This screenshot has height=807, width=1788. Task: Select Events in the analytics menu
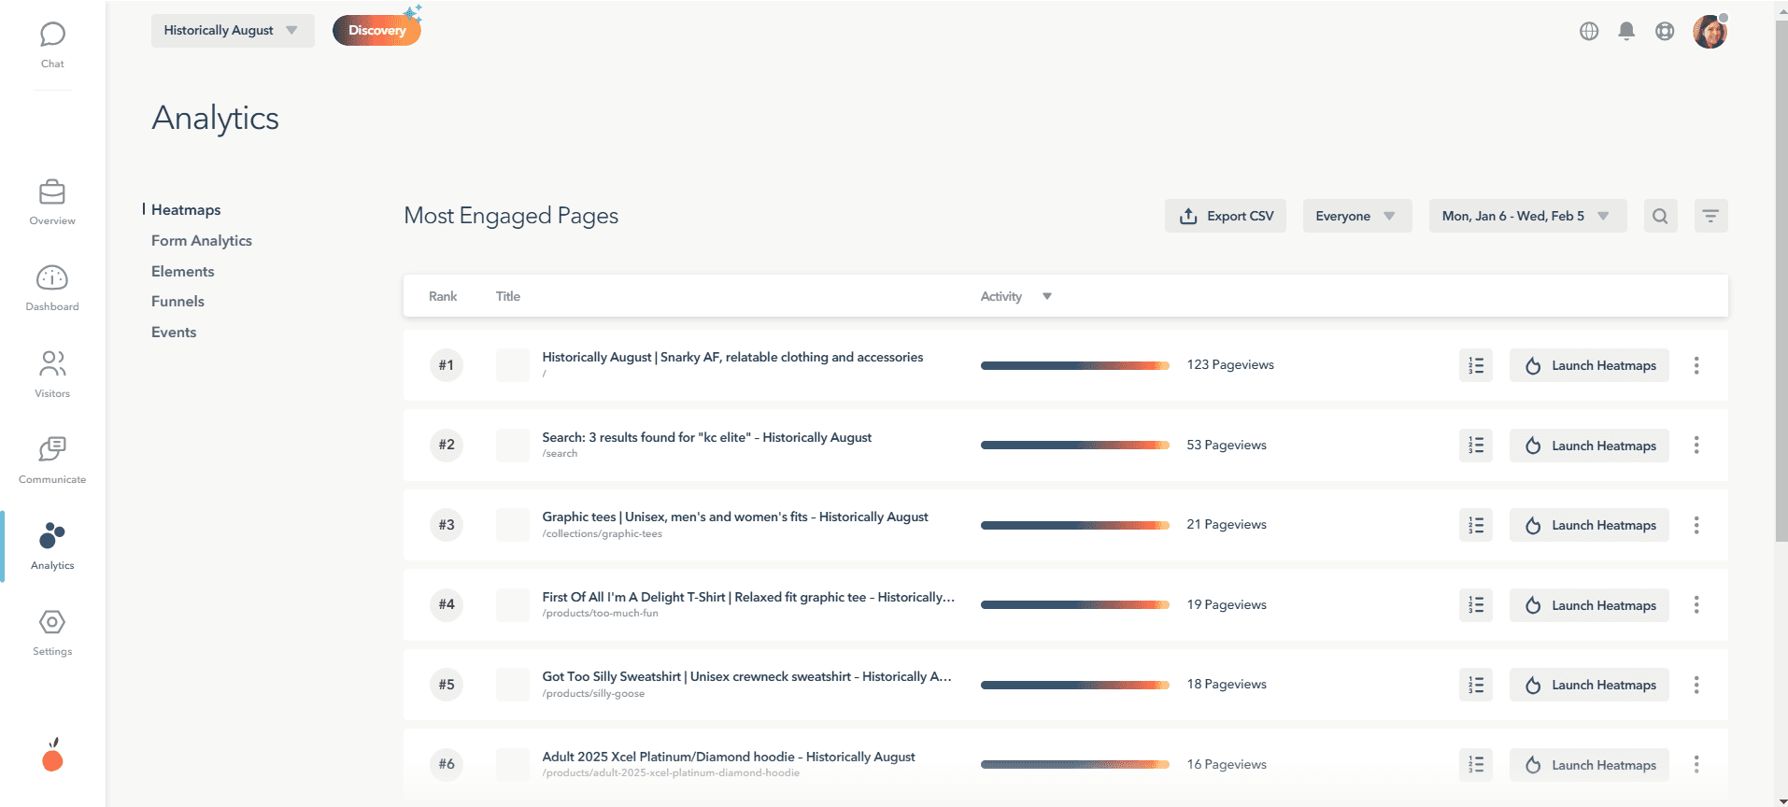pos(174,332)
